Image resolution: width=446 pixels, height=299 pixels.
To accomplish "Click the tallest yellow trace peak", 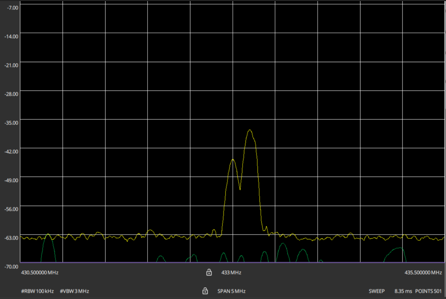I will click(x=250, y=130).
